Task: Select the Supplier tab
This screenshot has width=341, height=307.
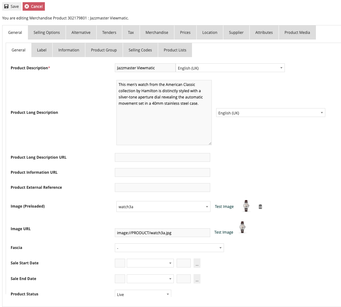Action: tap(236, 32)
